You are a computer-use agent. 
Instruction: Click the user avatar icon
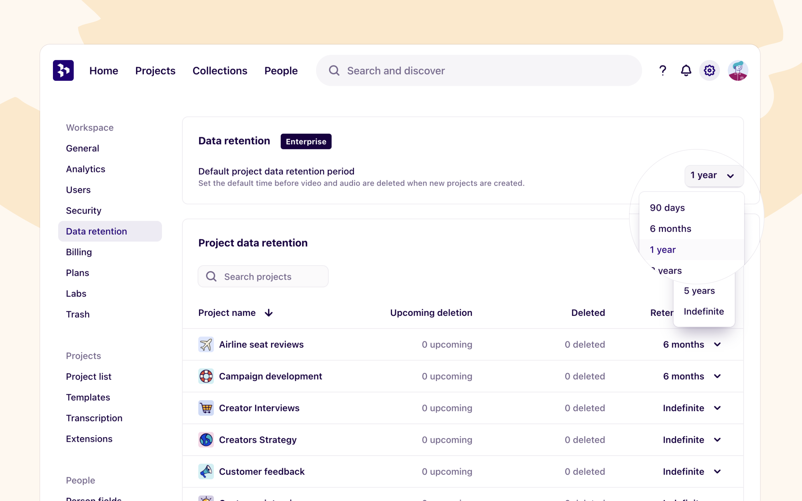[738, 70]
